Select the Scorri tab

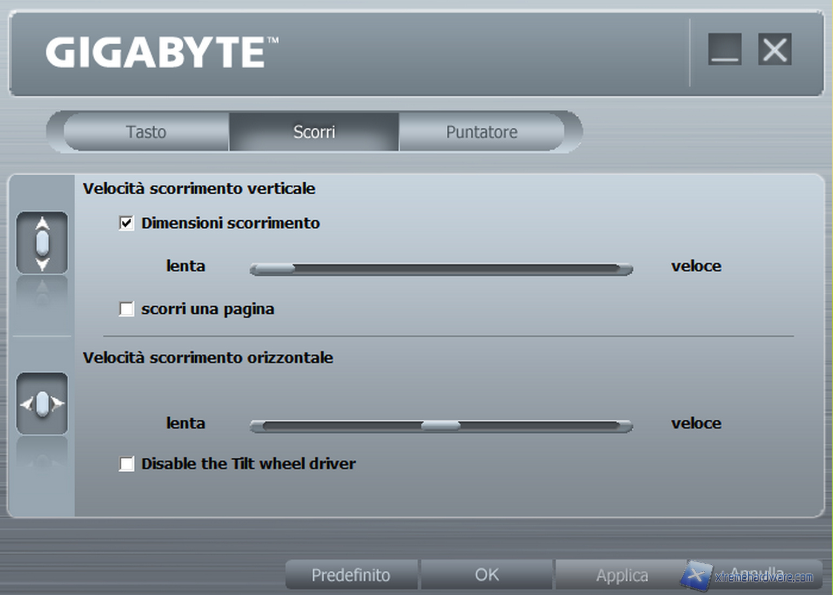(x=314, y=132)
